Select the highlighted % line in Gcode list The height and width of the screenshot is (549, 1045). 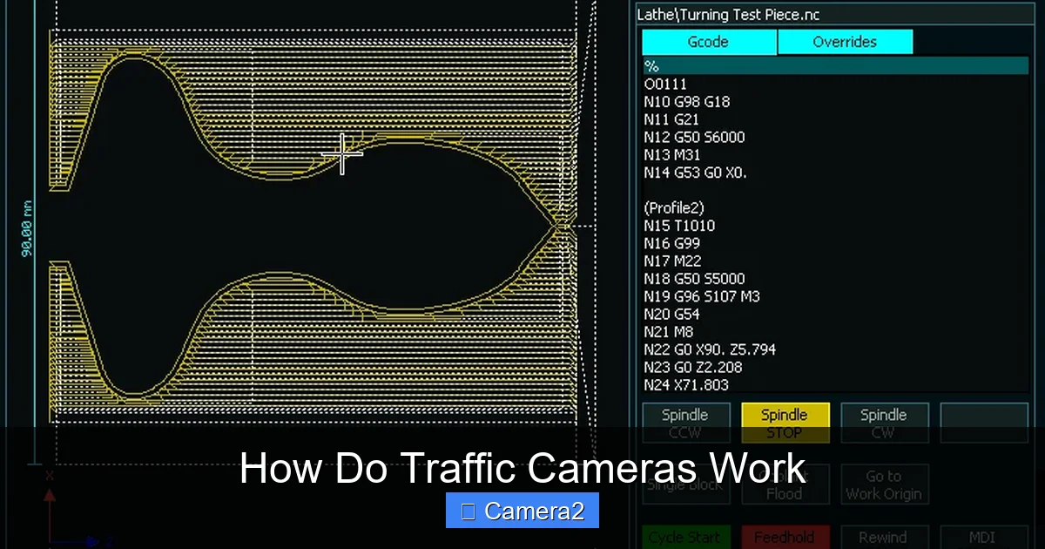tap(835, 66)
